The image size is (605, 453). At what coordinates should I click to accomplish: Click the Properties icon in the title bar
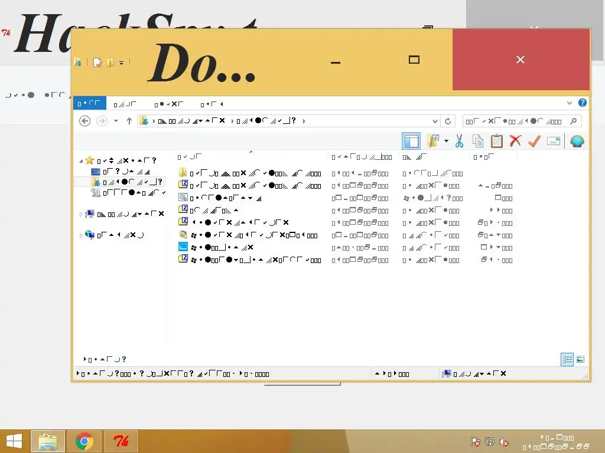(97, 62)
